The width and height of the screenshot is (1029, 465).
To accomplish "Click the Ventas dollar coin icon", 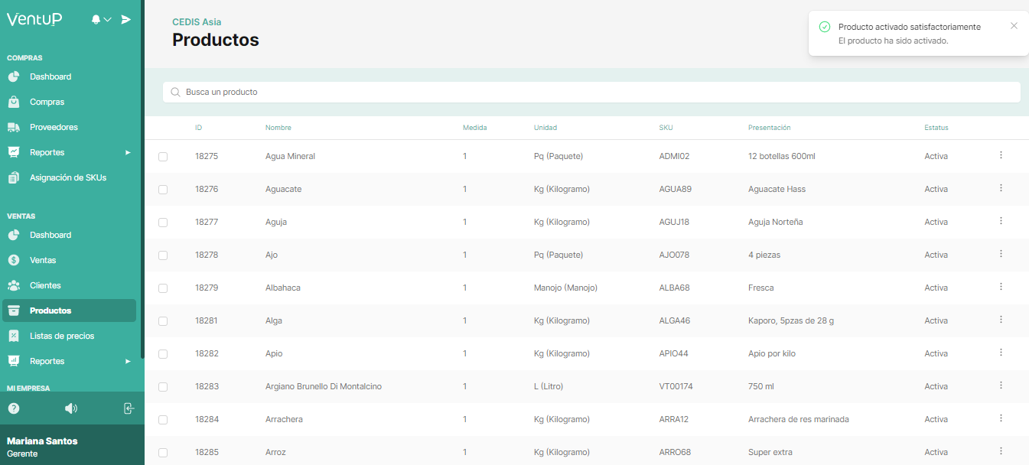I will [14, 260].
